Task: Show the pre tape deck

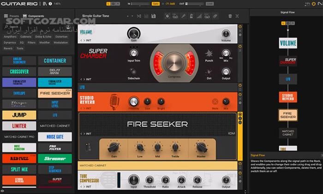Action: coord(175,16)
